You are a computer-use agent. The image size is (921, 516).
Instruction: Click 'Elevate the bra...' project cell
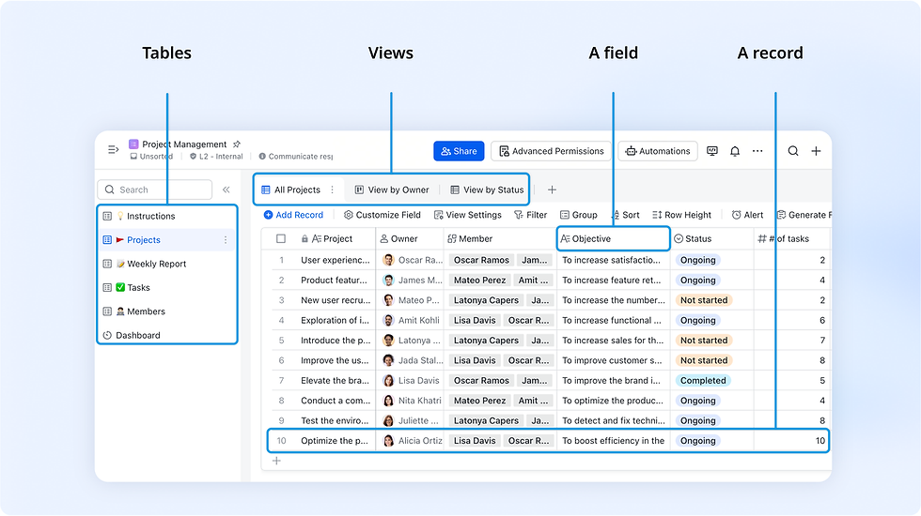coord(336,381)
